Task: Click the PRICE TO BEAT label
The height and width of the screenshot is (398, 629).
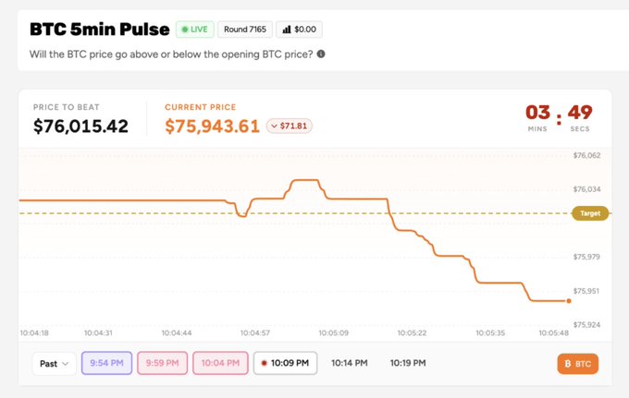Action: pos(67,107)
